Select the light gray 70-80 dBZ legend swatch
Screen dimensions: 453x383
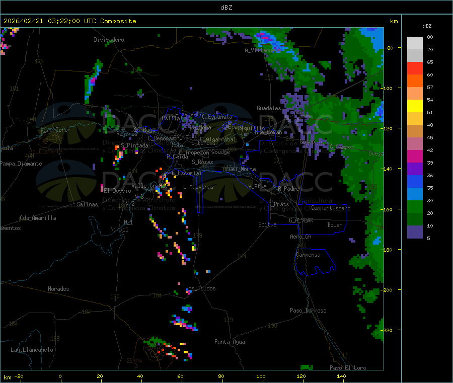[415, 43]
